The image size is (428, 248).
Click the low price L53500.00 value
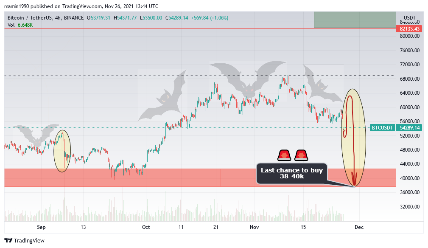[x=151, y=18]
